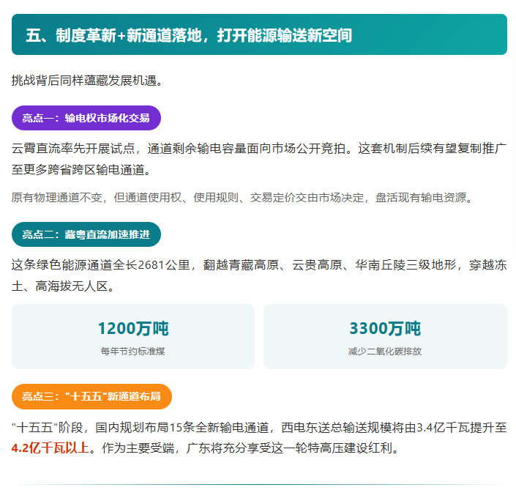Click the red 4.2亿千瓦以上 highlighted text

tap(51, 448)
